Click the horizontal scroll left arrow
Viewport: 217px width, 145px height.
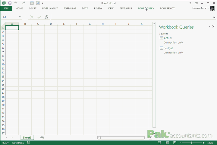(99, 138)
